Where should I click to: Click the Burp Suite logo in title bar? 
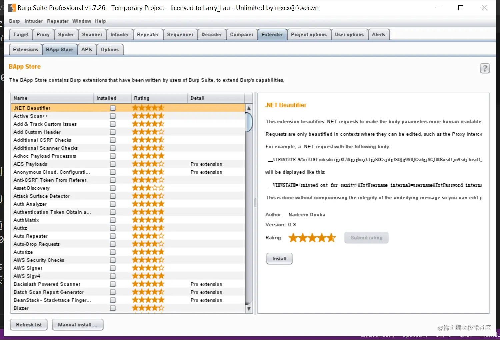point(12,8)
